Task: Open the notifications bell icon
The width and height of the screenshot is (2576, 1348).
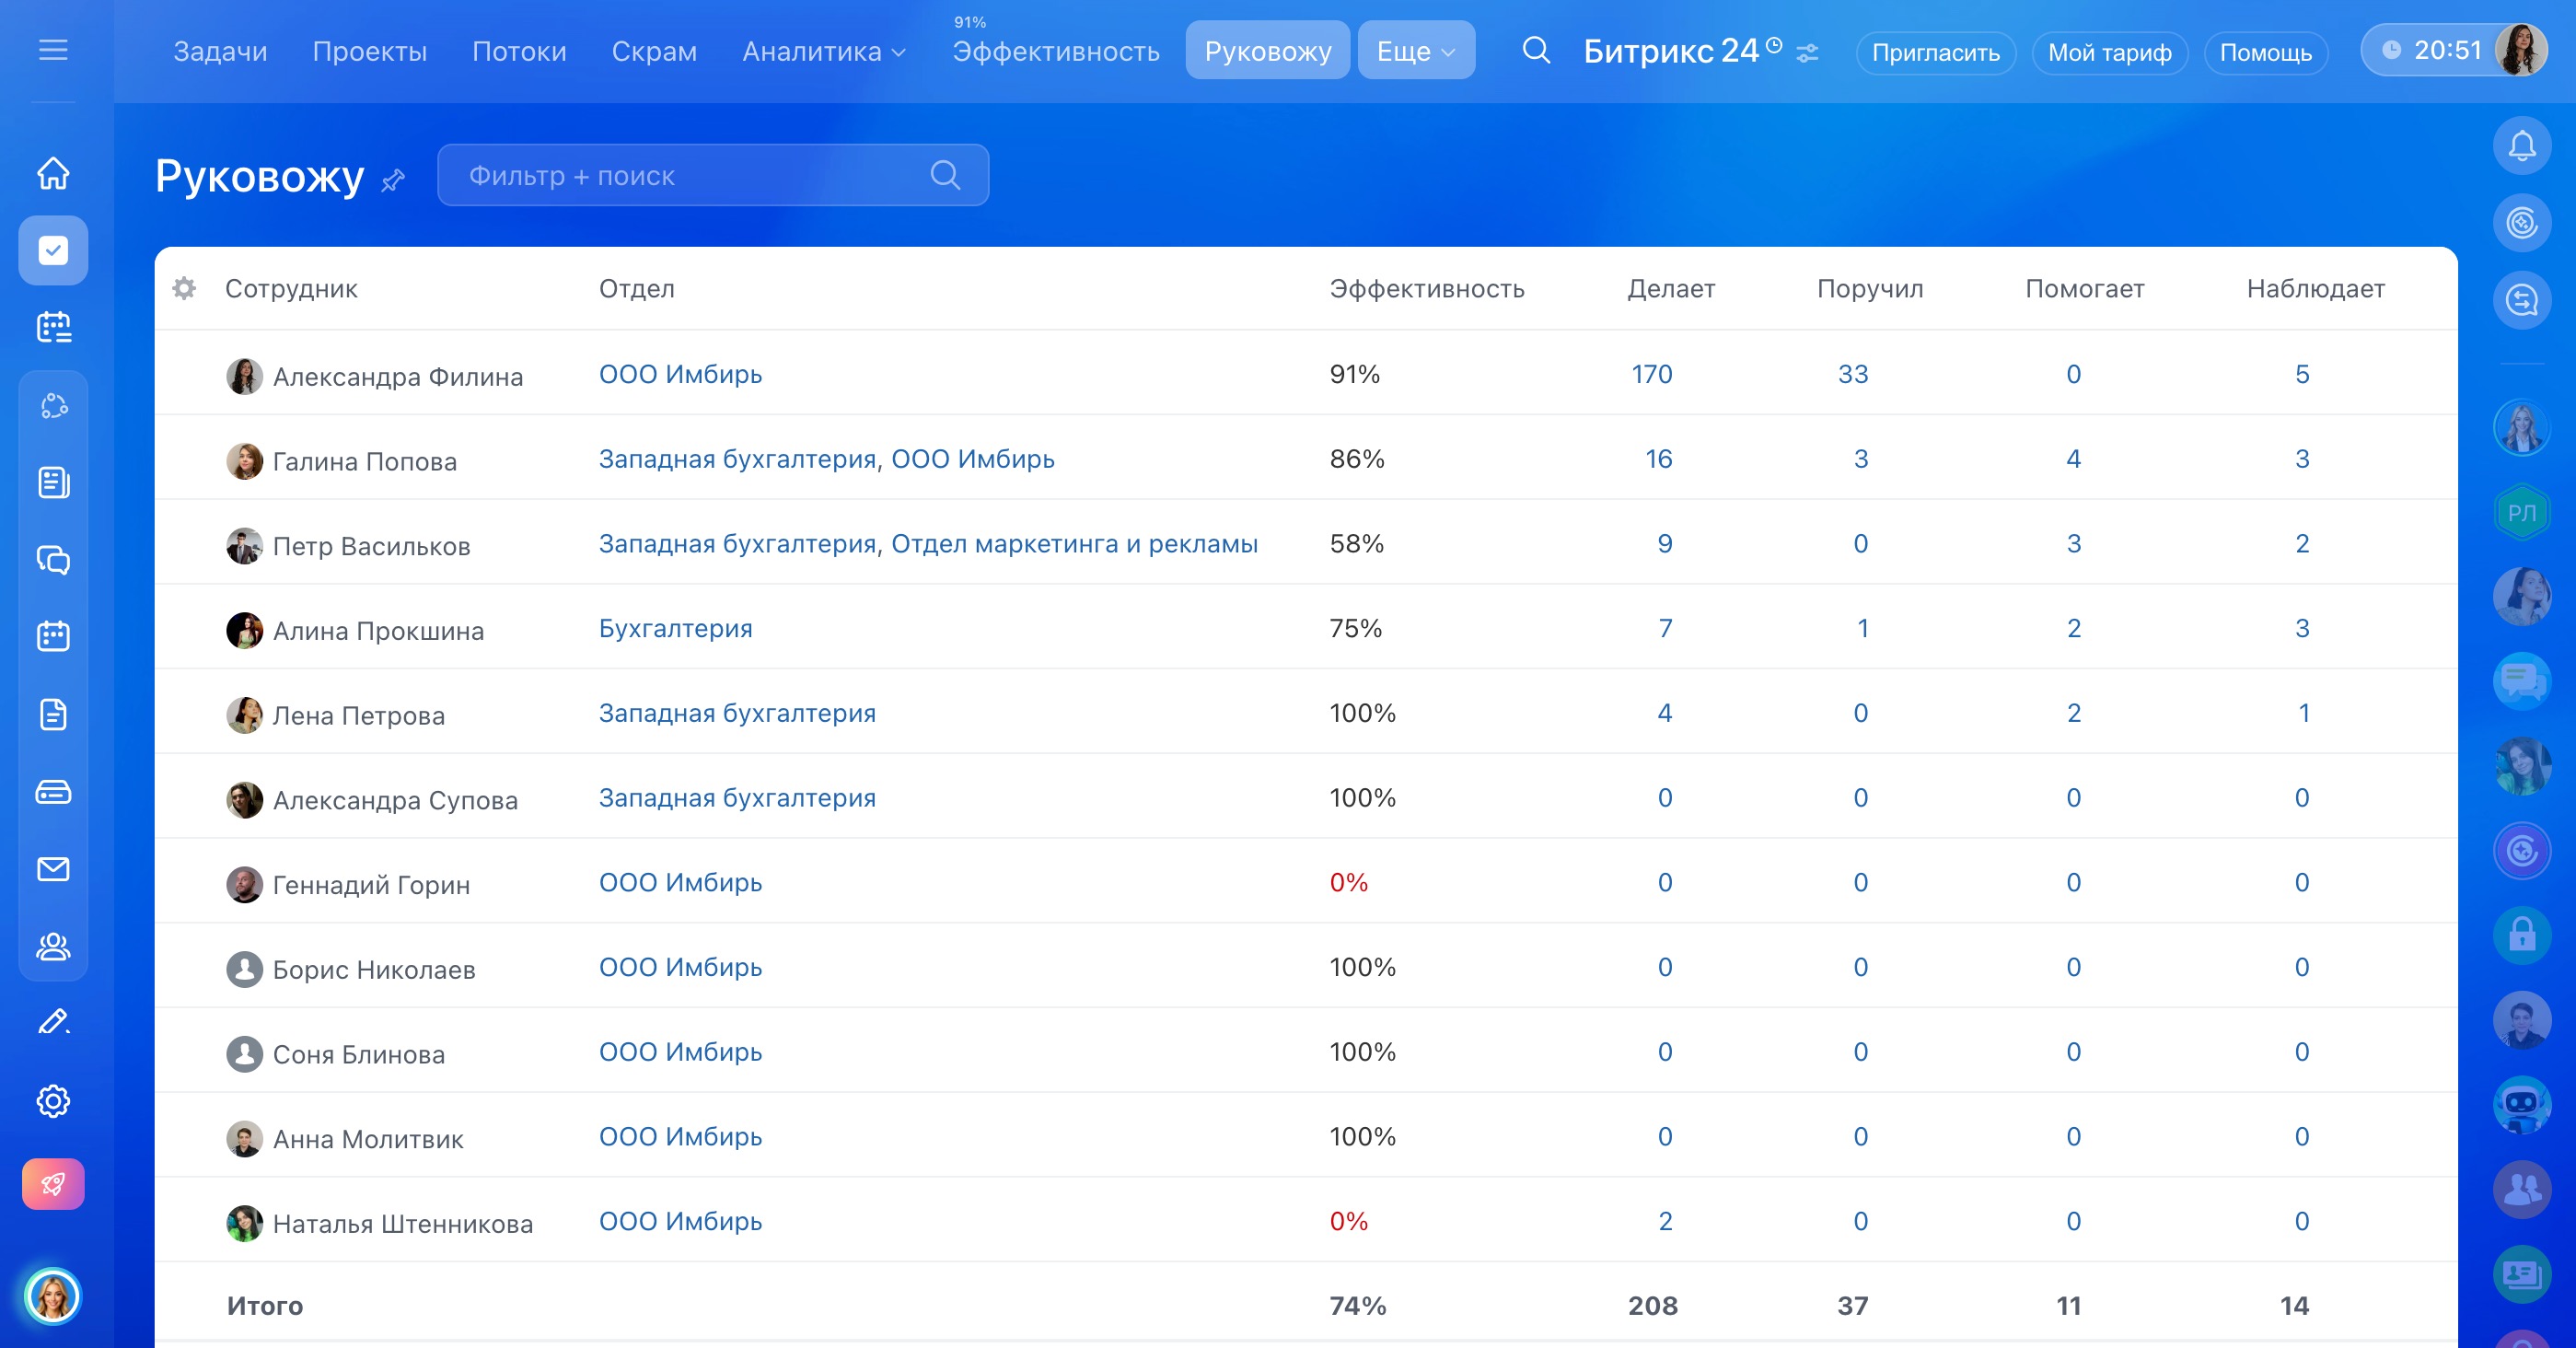Action: pyautogui.click(x=2521, y=146)
